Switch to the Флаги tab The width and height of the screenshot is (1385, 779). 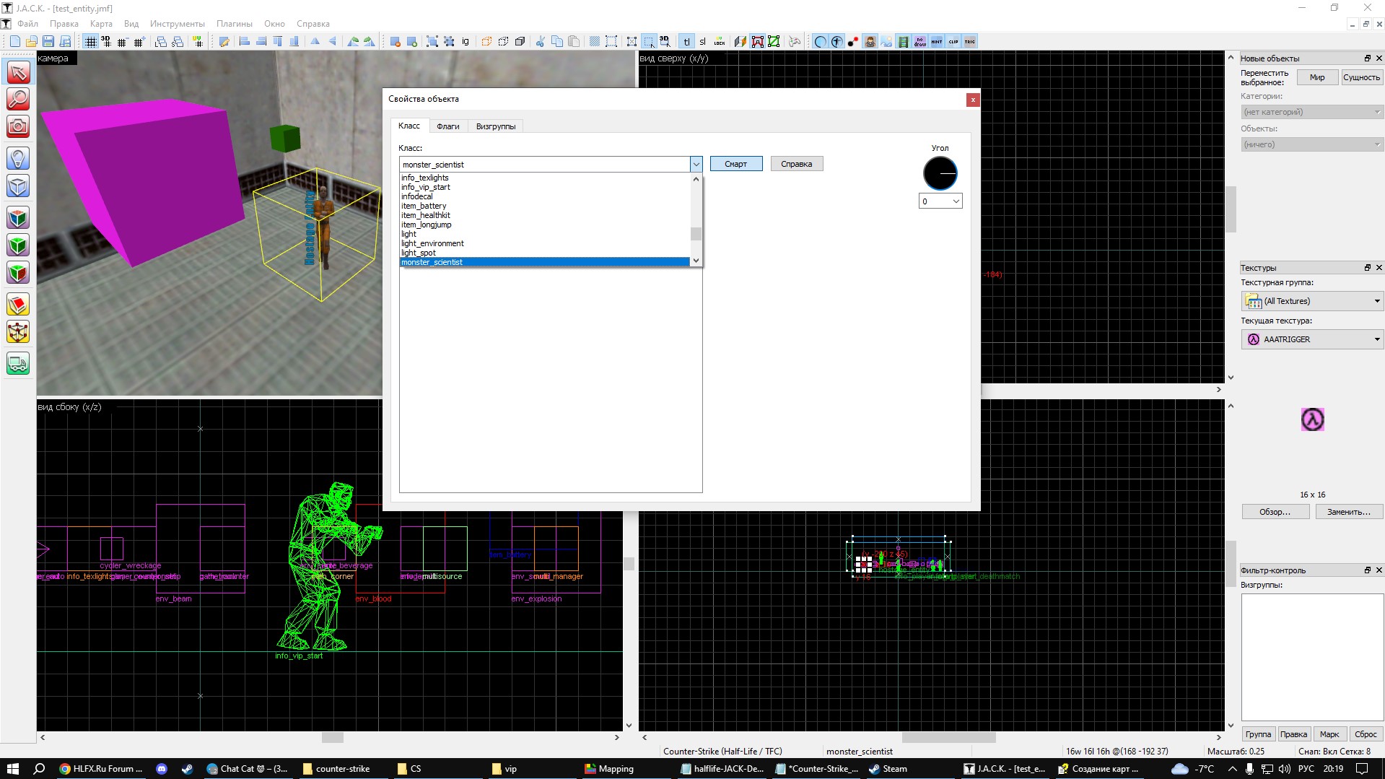click(x=447, y=126)
